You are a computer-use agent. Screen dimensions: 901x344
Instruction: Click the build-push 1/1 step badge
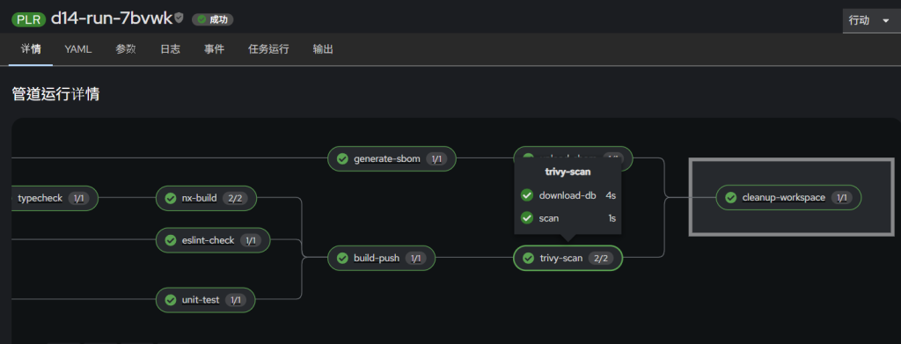coord(415,258)
